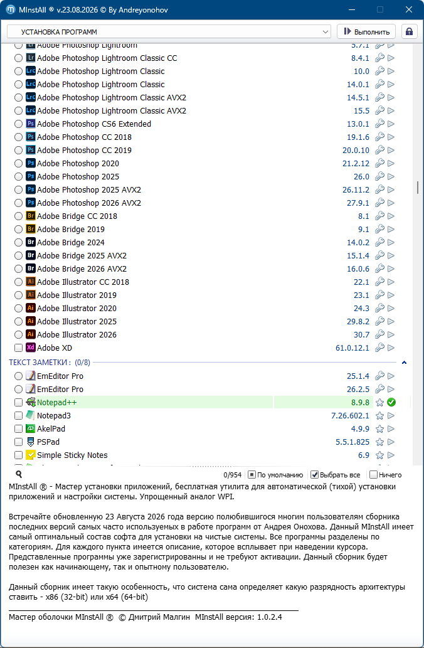
Task: Click the green checkmark icon for Notepad++
Action: (391, 402)
